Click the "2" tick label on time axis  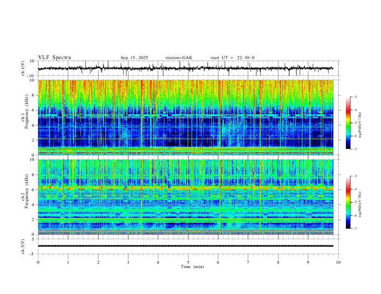(x=98, y=262)
